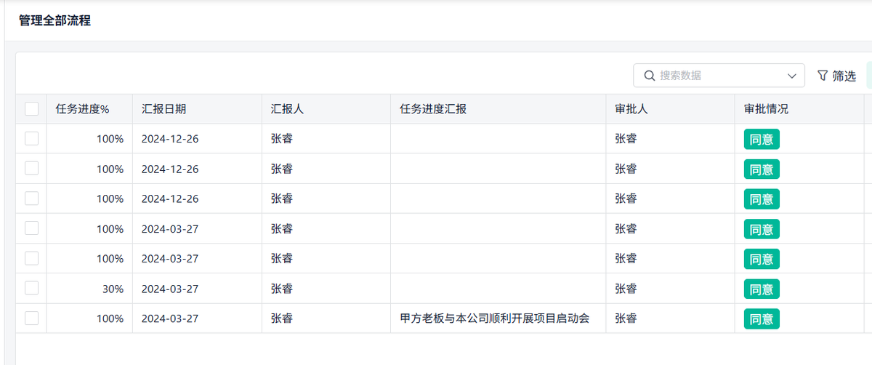This screenshot has height=365, width=872.
Task: Click the search magnifier icon
Action: point(650,76)
